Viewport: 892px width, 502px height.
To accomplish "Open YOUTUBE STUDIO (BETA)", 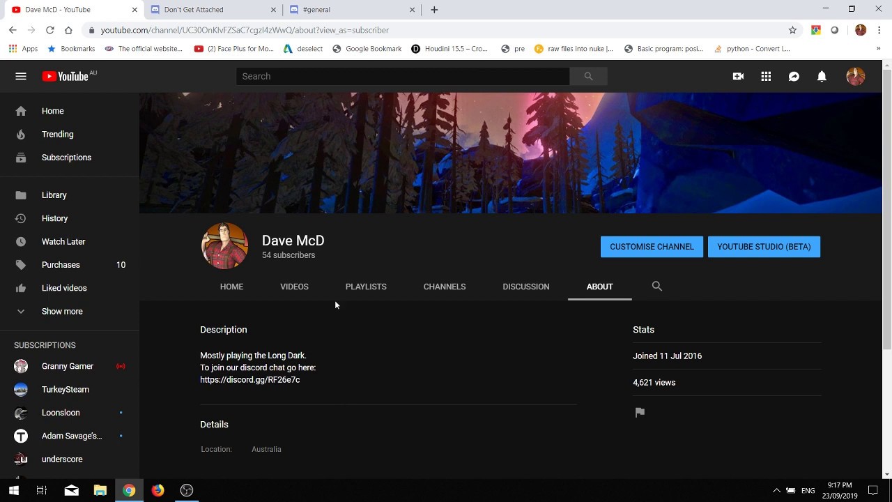I will [x=764, y=247].
